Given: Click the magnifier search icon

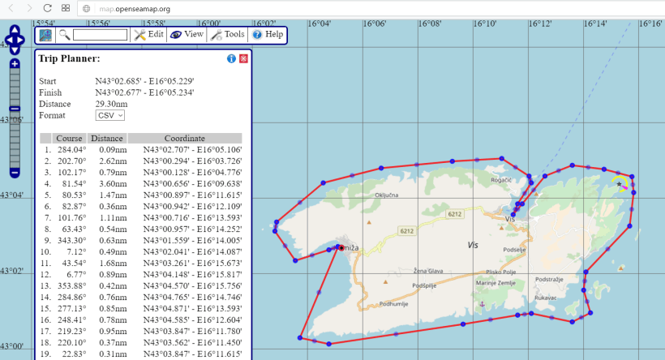Looking at the screenshot, I should 64,35.
